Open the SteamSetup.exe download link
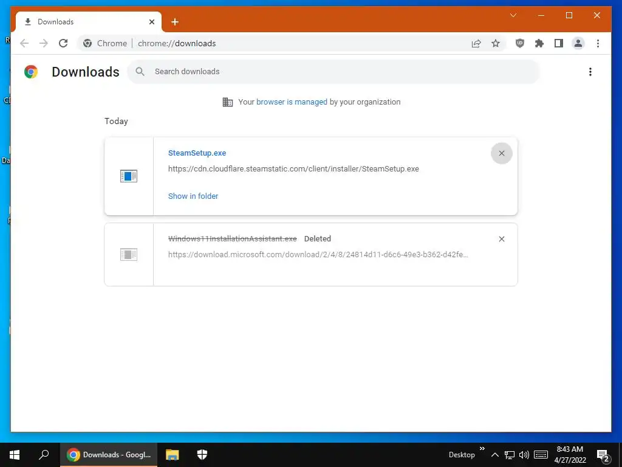 coord(197,153)
